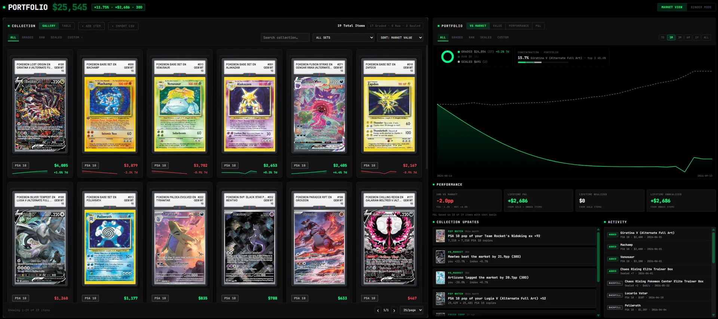
Task: Click the ADDED badge next to Venusaur activity
Action: pyautogui.click(x=613, y=259)
